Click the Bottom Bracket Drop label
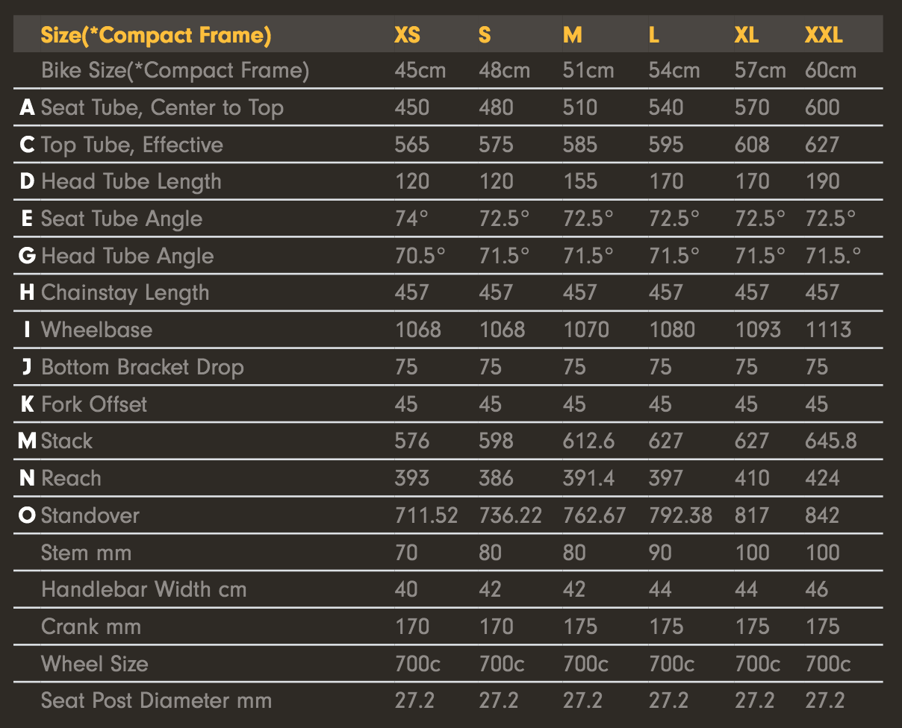Image resolution: width=902 pixels, height=728 pixels. click(x=143, y=367)
